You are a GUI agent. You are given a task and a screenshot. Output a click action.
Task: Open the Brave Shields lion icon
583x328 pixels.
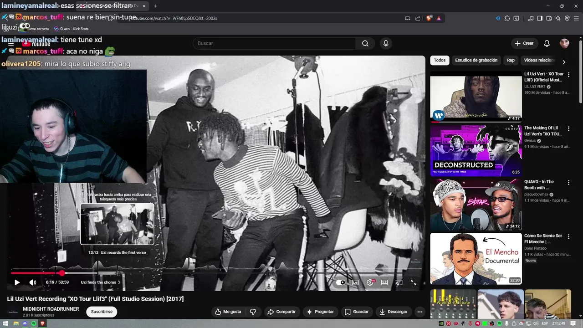[x=429, y=18]
